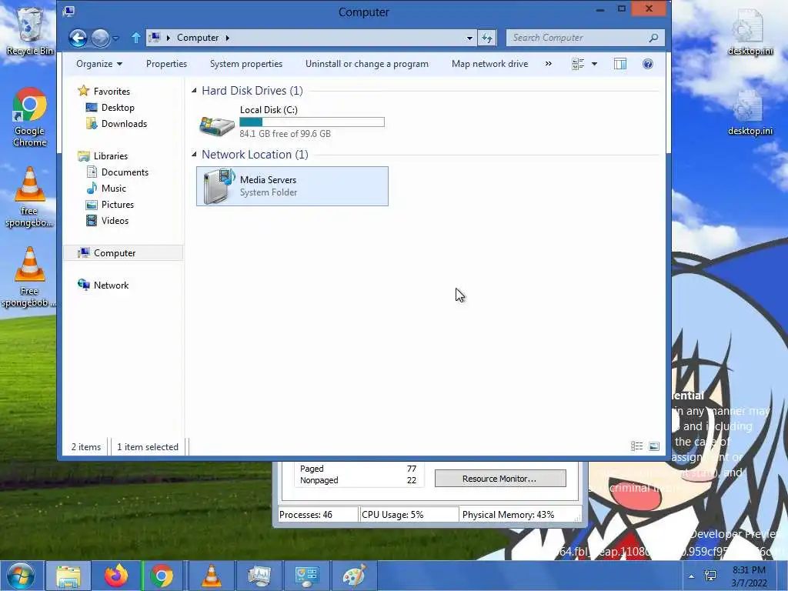Open Control Panel taskbar icon
The width and height of the screenshot is (788, 591).
(306, 576)
